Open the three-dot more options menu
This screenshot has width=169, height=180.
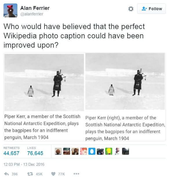[x=76, y=174]
